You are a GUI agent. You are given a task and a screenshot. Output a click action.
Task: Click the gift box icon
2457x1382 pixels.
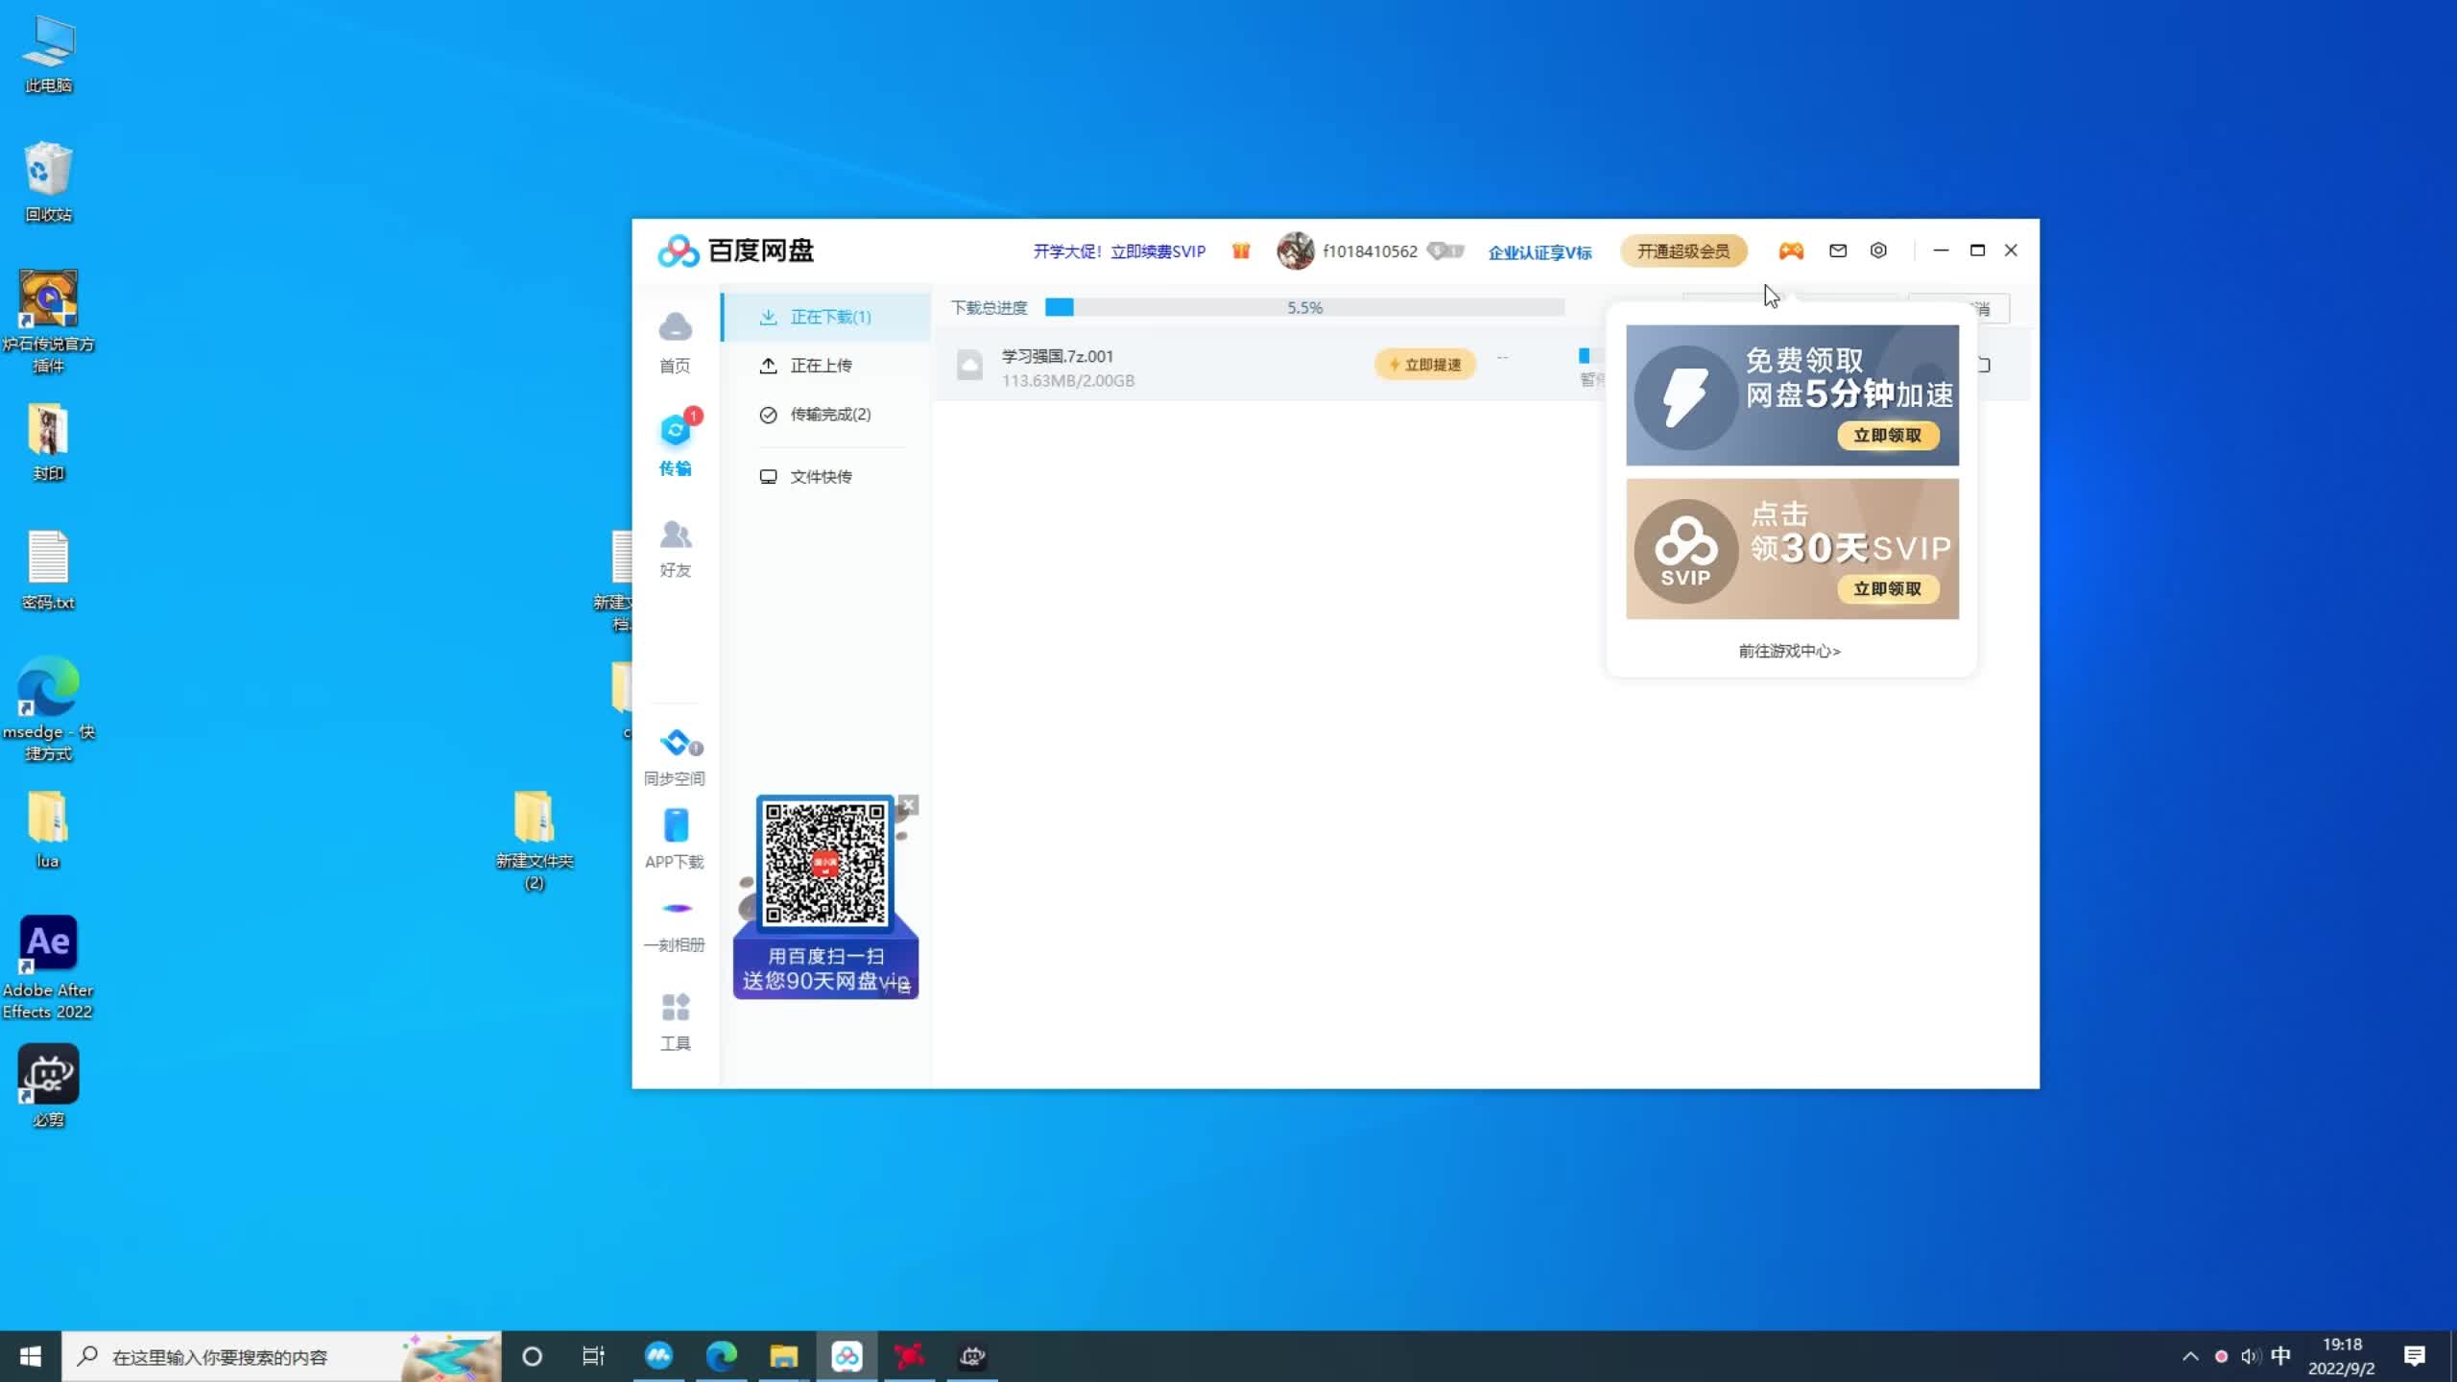(x=1241, y=250)
